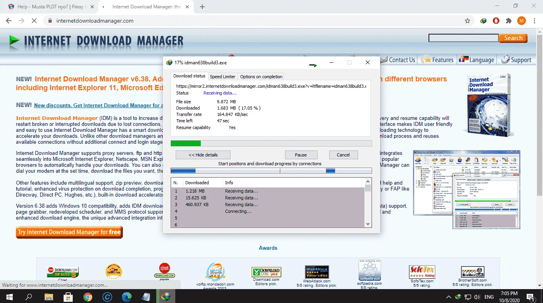Screen dimensions: 543x303
Task: Click the Internet Download Manager site logo
Action: point(96,41)
